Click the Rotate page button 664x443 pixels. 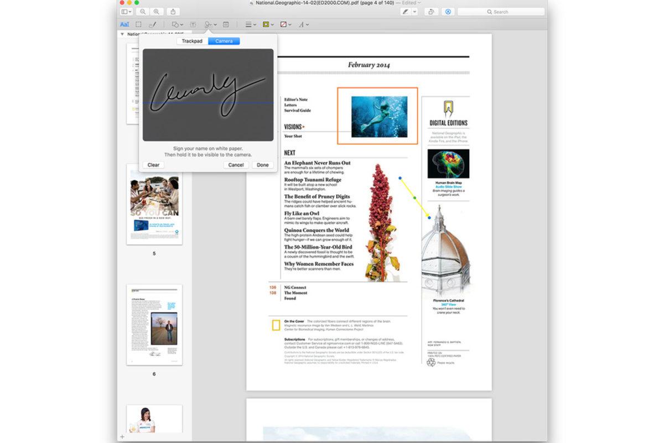(x=430, y=12)
